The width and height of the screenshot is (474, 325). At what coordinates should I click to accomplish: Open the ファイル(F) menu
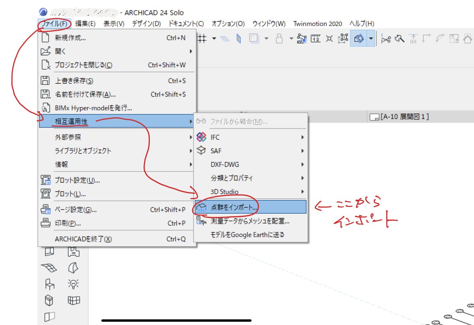55,24
